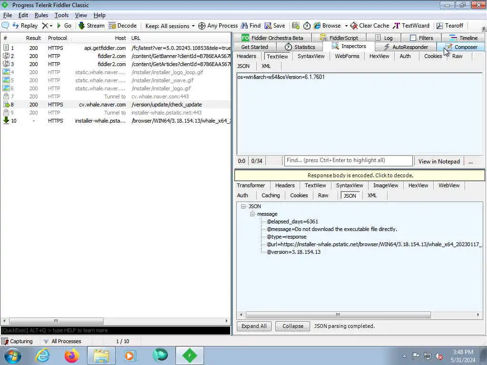Toggle Stream mode in the toolbar
487x365 pixels.
[91, 26]
